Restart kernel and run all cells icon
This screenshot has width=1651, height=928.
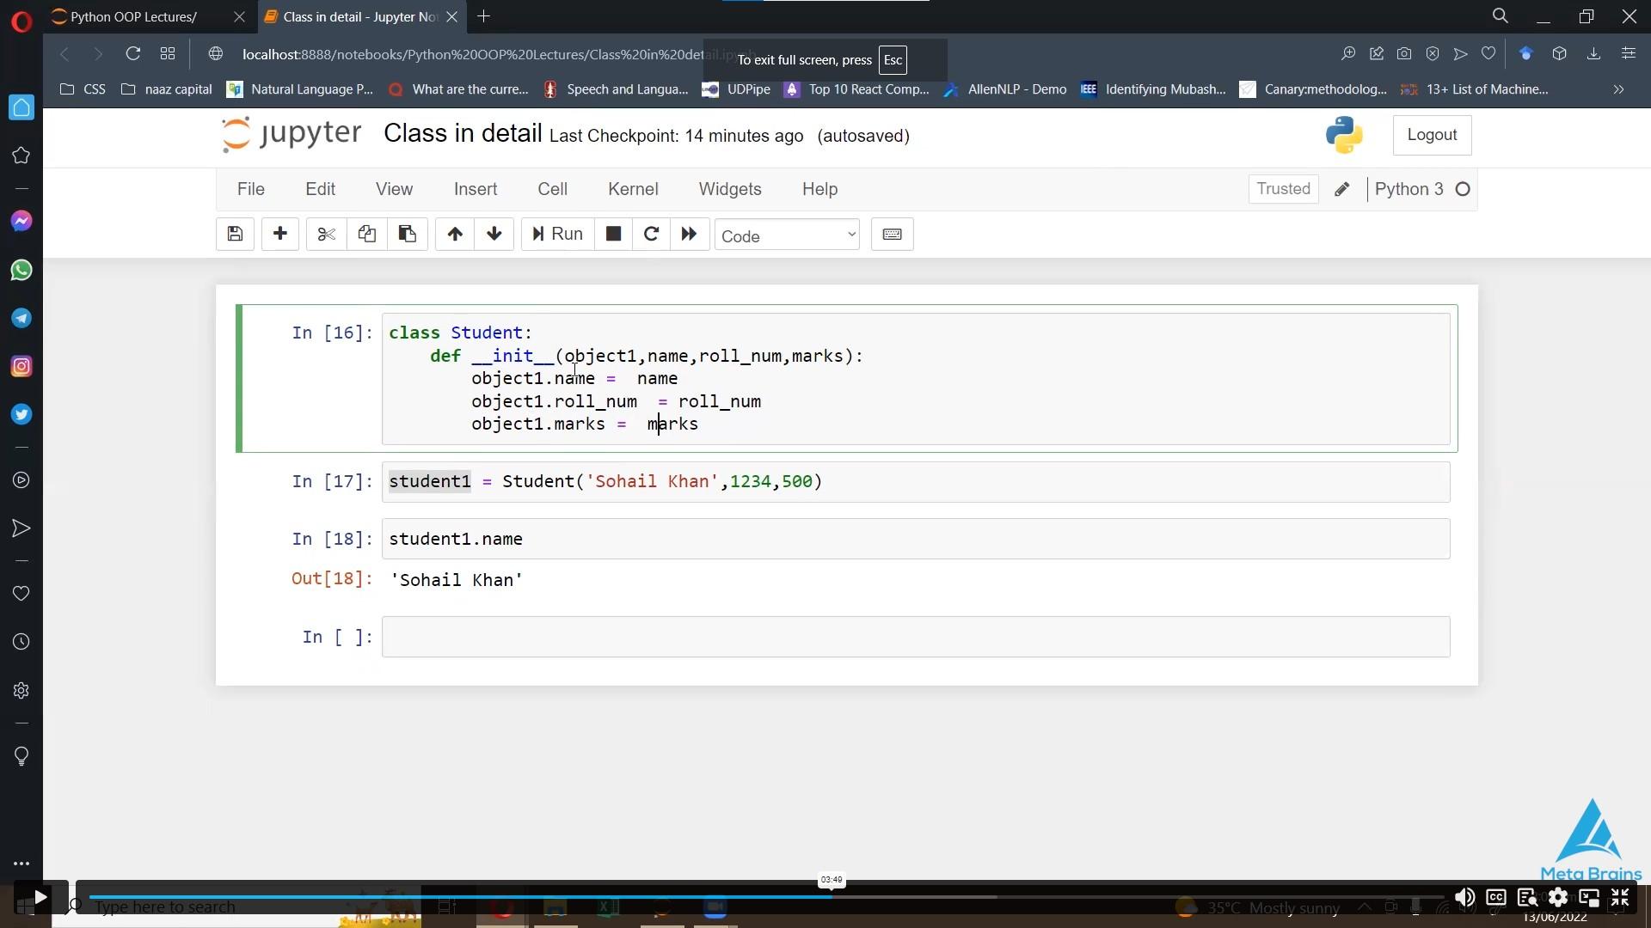689,234
